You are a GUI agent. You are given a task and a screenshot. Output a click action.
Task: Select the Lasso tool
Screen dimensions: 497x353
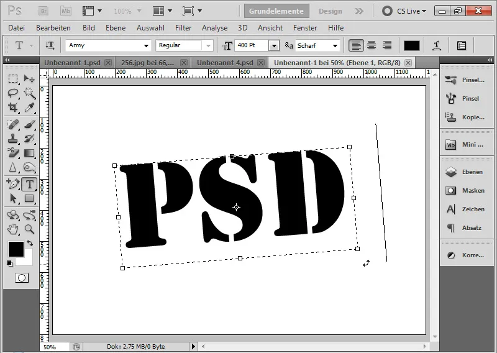coord(13,93)
